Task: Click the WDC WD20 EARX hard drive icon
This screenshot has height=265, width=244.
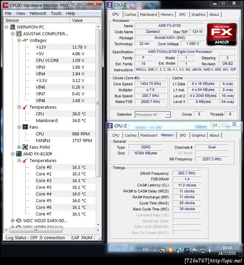Action: coord(19,221)
